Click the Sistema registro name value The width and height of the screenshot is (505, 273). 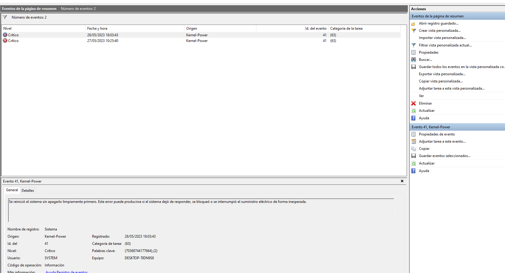[x=51, y=229]
